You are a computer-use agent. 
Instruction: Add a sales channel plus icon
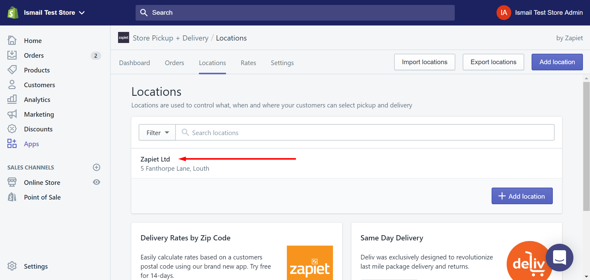click(x=97, y=167)
